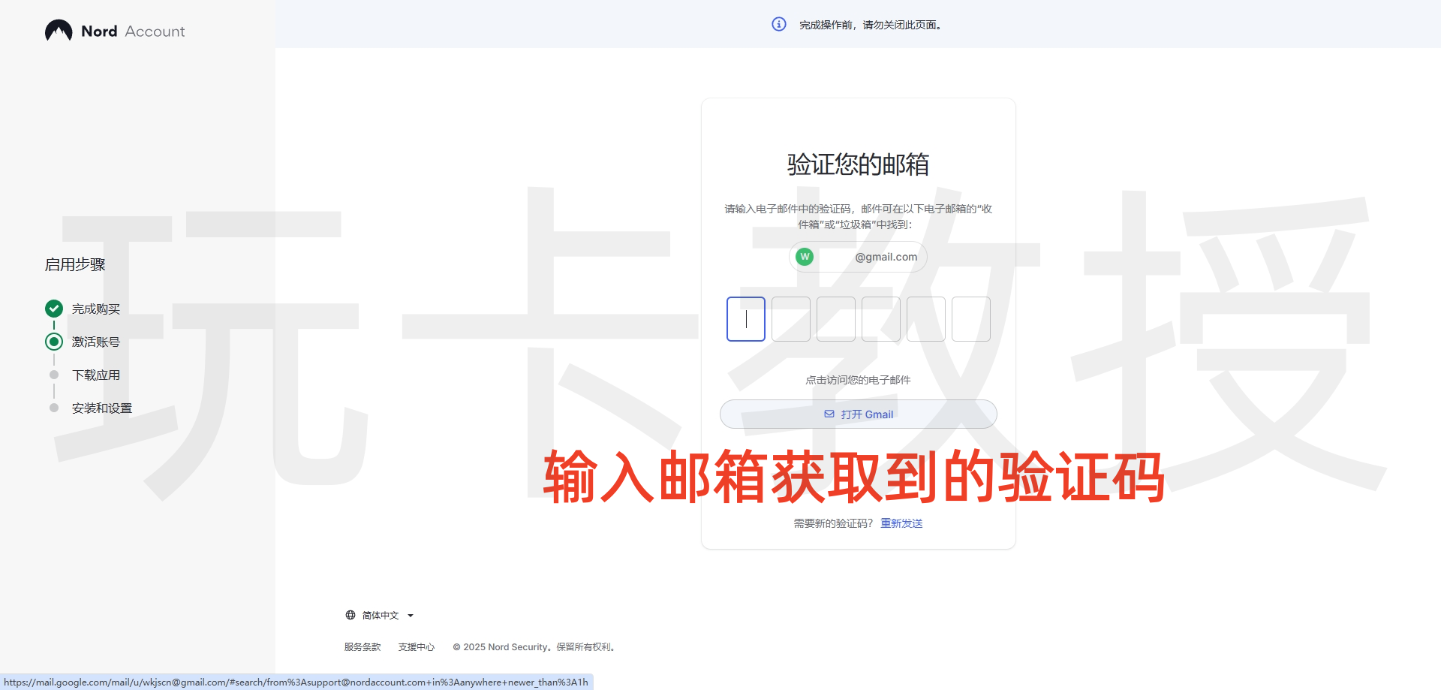Click the envelope icon inside Gmail button
The height and width of the screenshot is (690, 1441).
point(829,414)
